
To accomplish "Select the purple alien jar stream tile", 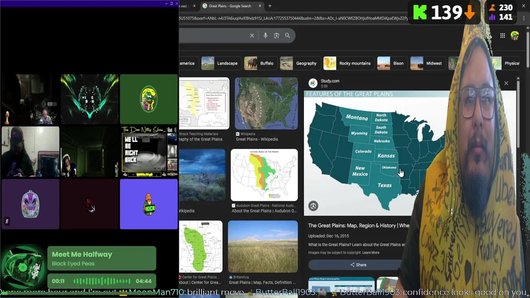I will tap(30, 204).
